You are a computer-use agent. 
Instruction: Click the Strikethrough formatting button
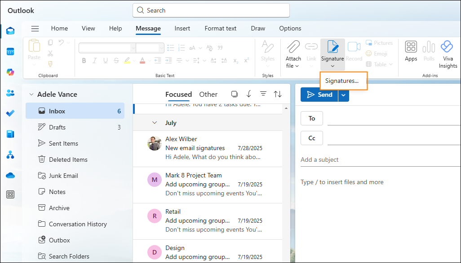tap(116, 60)
